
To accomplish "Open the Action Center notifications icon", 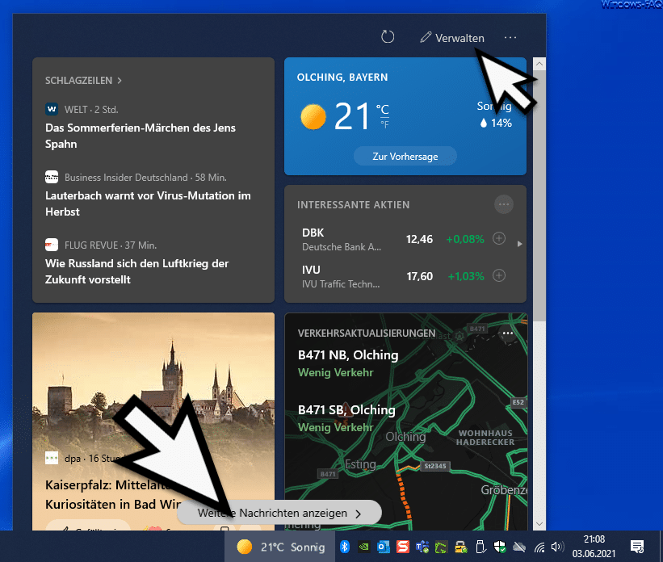I will click(x=637, y=547).
